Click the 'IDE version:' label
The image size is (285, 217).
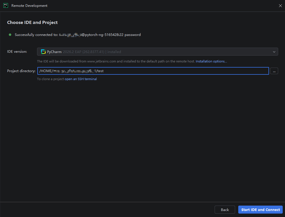[x=17, y=52]
